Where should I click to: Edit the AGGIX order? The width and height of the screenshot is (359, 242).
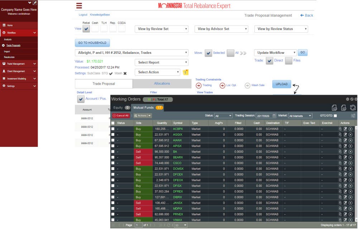(x=345, y=135)
